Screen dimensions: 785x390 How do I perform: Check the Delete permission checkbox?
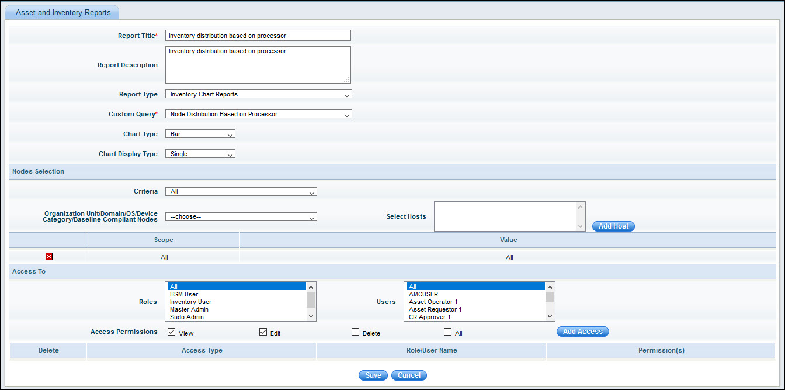355,332
